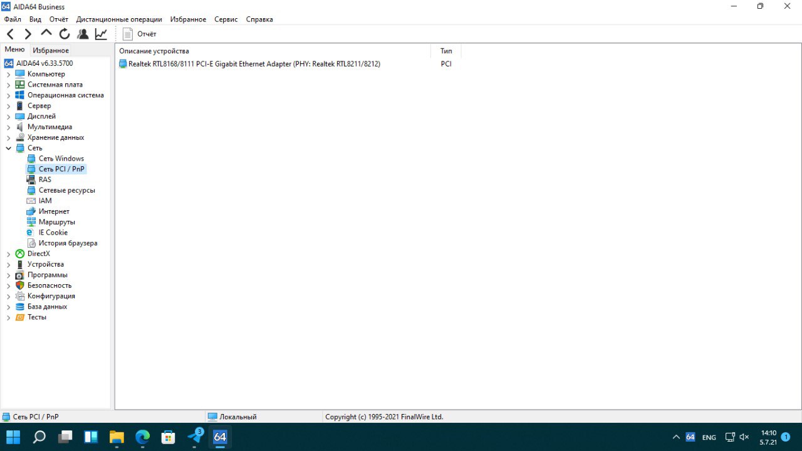Go back with the left arrow toolbar button
This screenshot has width=802, height=451.
pyautogui.click(x=10, y=34)
